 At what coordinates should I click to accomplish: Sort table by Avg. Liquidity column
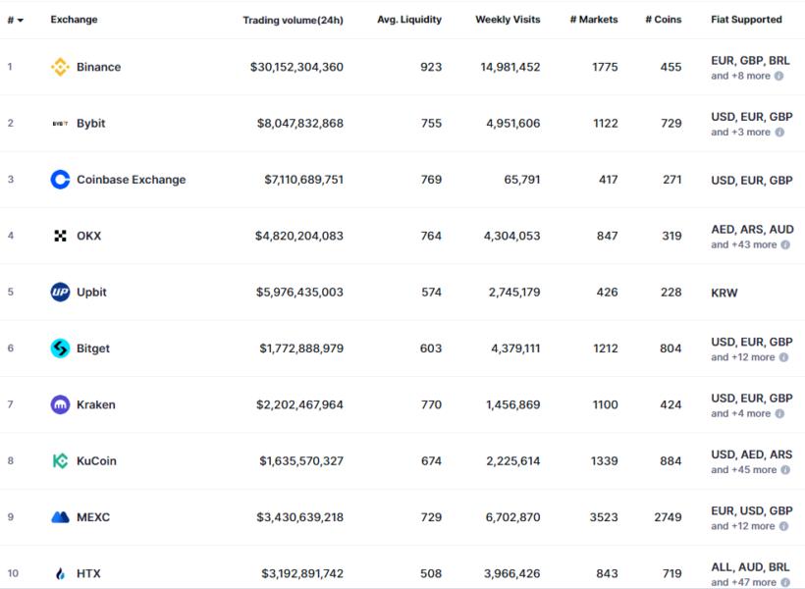click(x=408, y=20)
